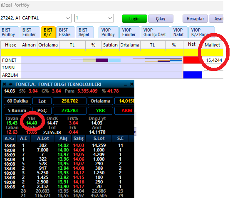Screen dimensions: 230x198
Task: Open the VIOP Nakit tab
Action: coord(179,32)
